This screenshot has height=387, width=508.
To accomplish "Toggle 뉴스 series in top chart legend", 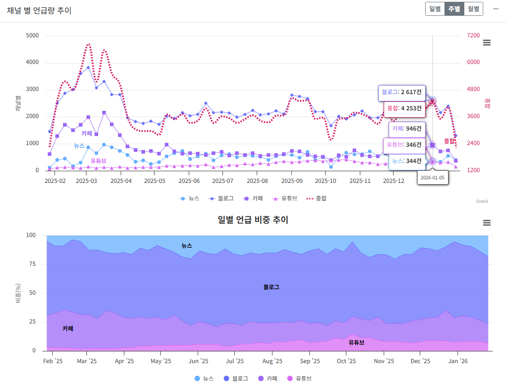I will click(190, 198).
